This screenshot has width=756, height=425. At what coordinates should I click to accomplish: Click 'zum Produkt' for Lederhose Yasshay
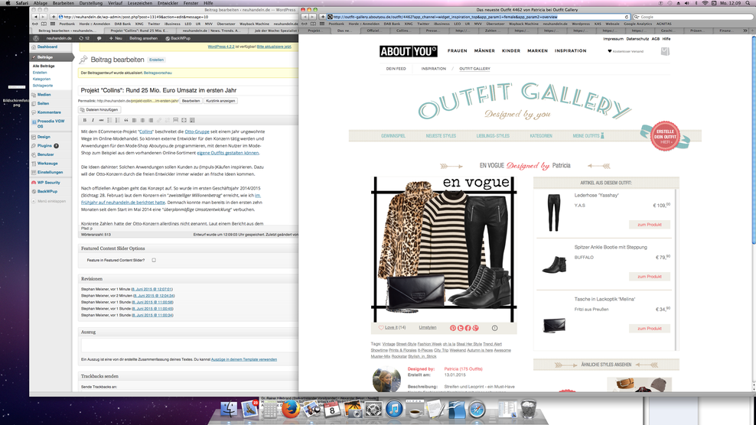[650, 225]
